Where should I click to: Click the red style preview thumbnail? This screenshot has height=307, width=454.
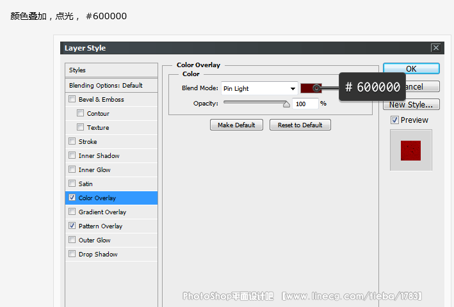[410, 150]
